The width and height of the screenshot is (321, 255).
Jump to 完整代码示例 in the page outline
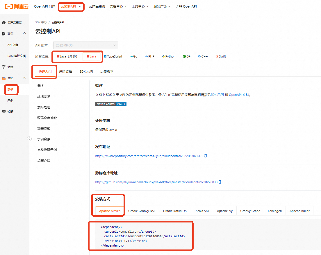coord(47,150)
